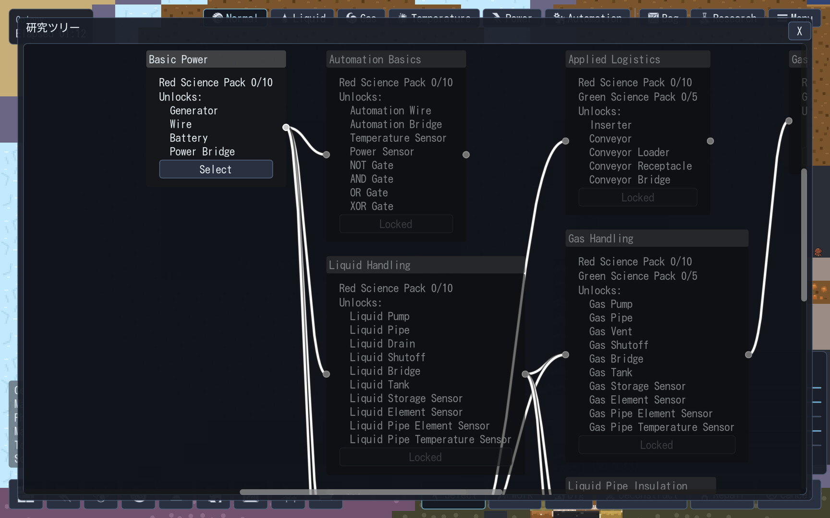The height and width of the screenshot is (518, 830).
Task: Click Locked button under Gas Handling
Action: click(657, 445)
